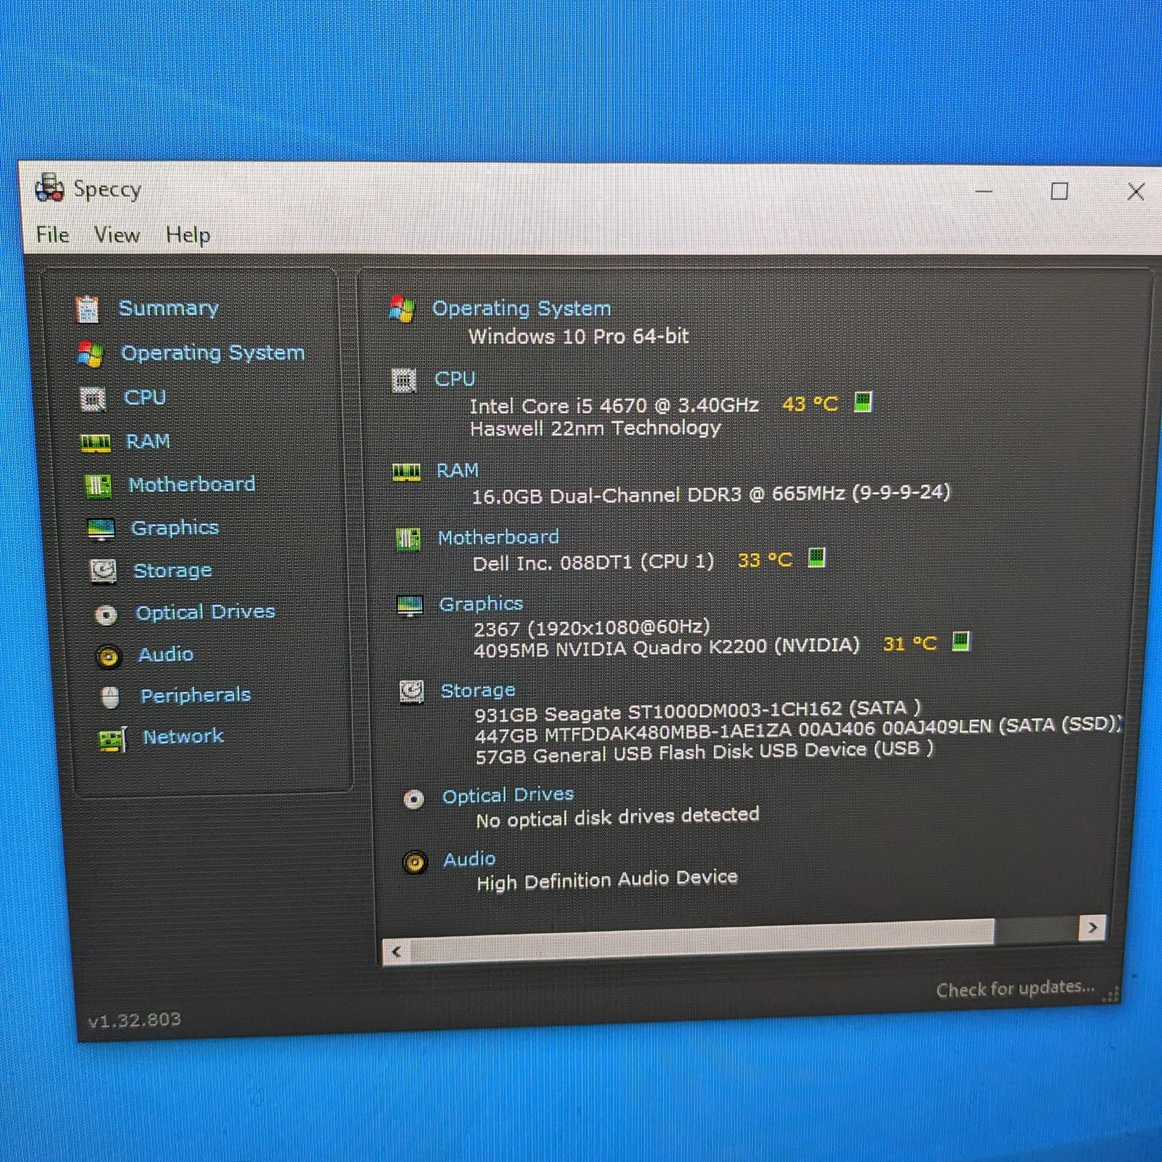Click the RAM stick icon in sidebar

[96, 443]
